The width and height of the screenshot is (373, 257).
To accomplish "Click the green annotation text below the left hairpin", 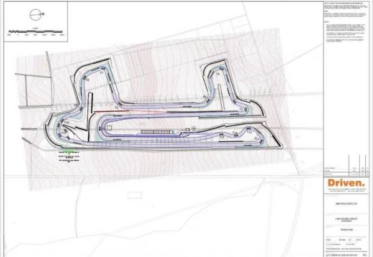I will [x=69, y=156].
